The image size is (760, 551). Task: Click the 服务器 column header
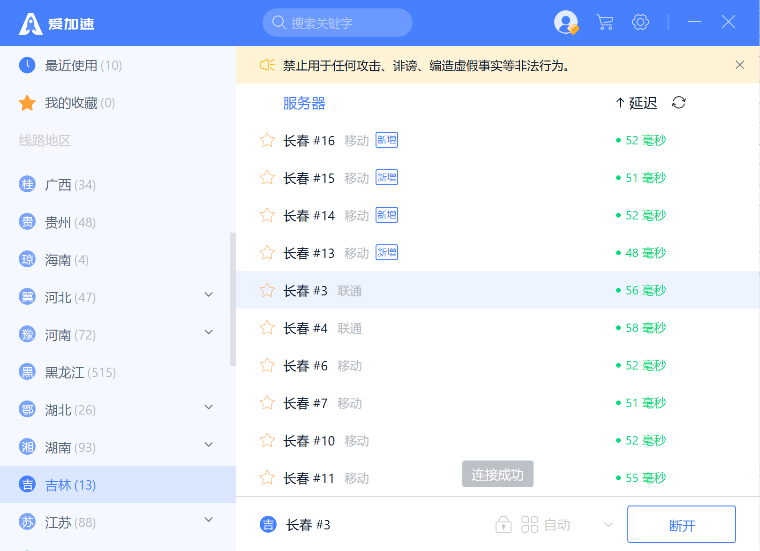point(304,103)
